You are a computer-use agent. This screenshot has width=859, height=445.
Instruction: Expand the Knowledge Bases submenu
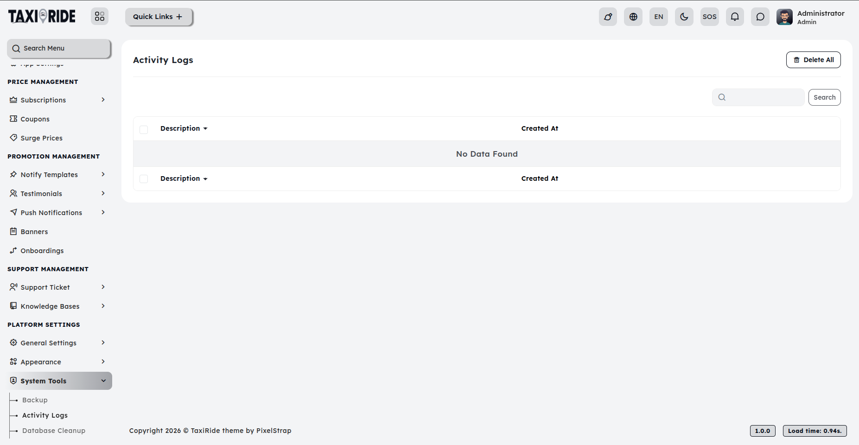59,306
